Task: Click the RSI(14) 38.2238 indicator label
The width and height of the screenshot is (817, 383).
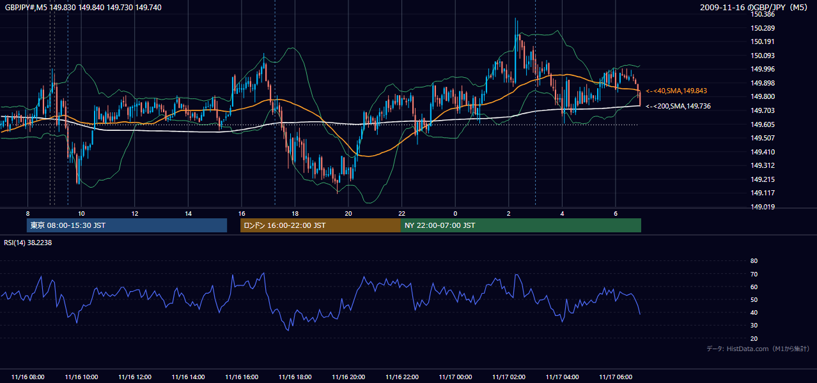Action: pyautogui.click(x=28, y=243)
